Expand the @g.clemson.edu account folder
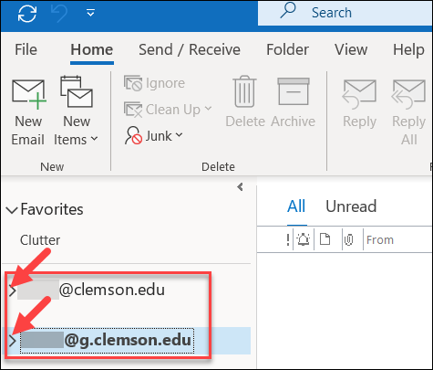433x370 pixels. tap(12, 341)
